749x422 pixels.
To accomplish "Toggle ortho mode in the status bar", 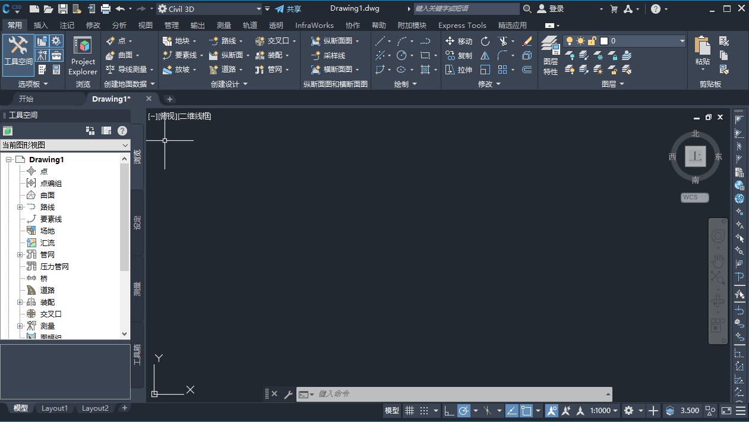I will 449,411.
